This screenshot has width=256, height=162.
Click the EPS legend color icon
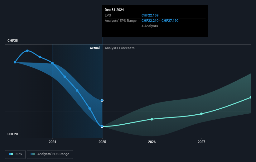click(11, 154)
